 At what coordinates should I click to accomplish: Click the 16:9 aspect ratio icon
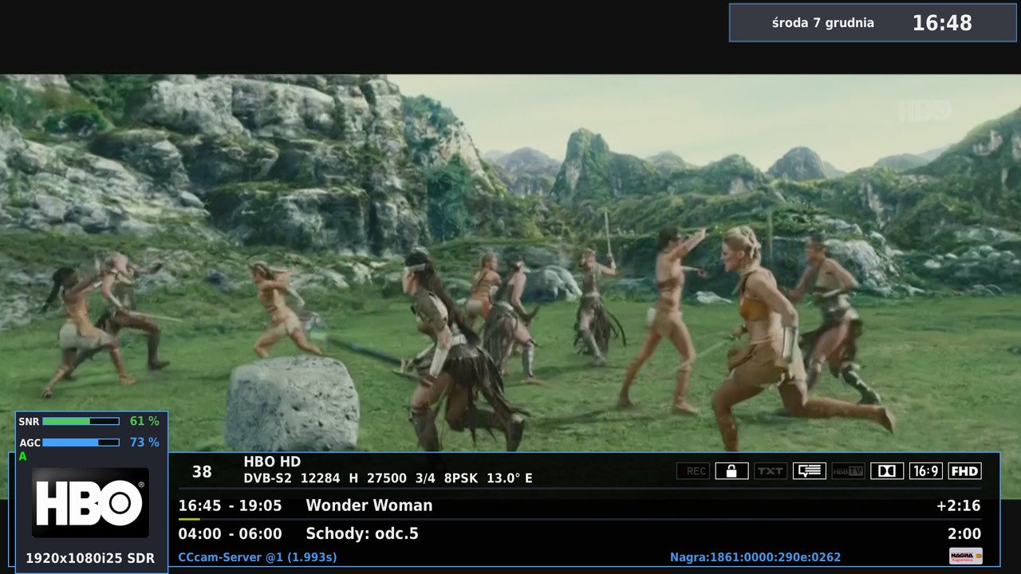(925, 471)
